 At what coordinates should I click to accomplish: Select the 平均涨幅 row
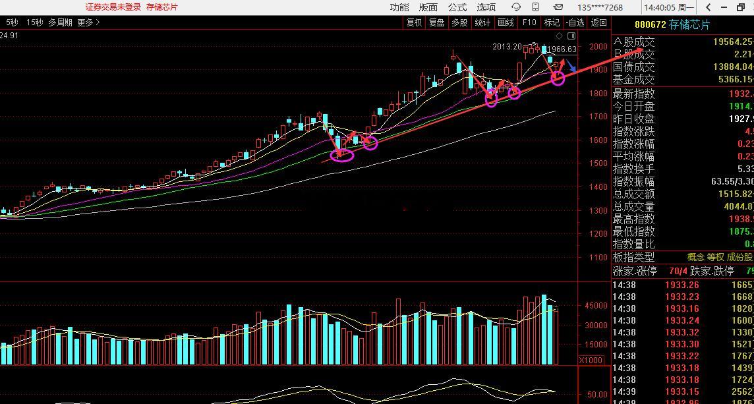(683, 156)
